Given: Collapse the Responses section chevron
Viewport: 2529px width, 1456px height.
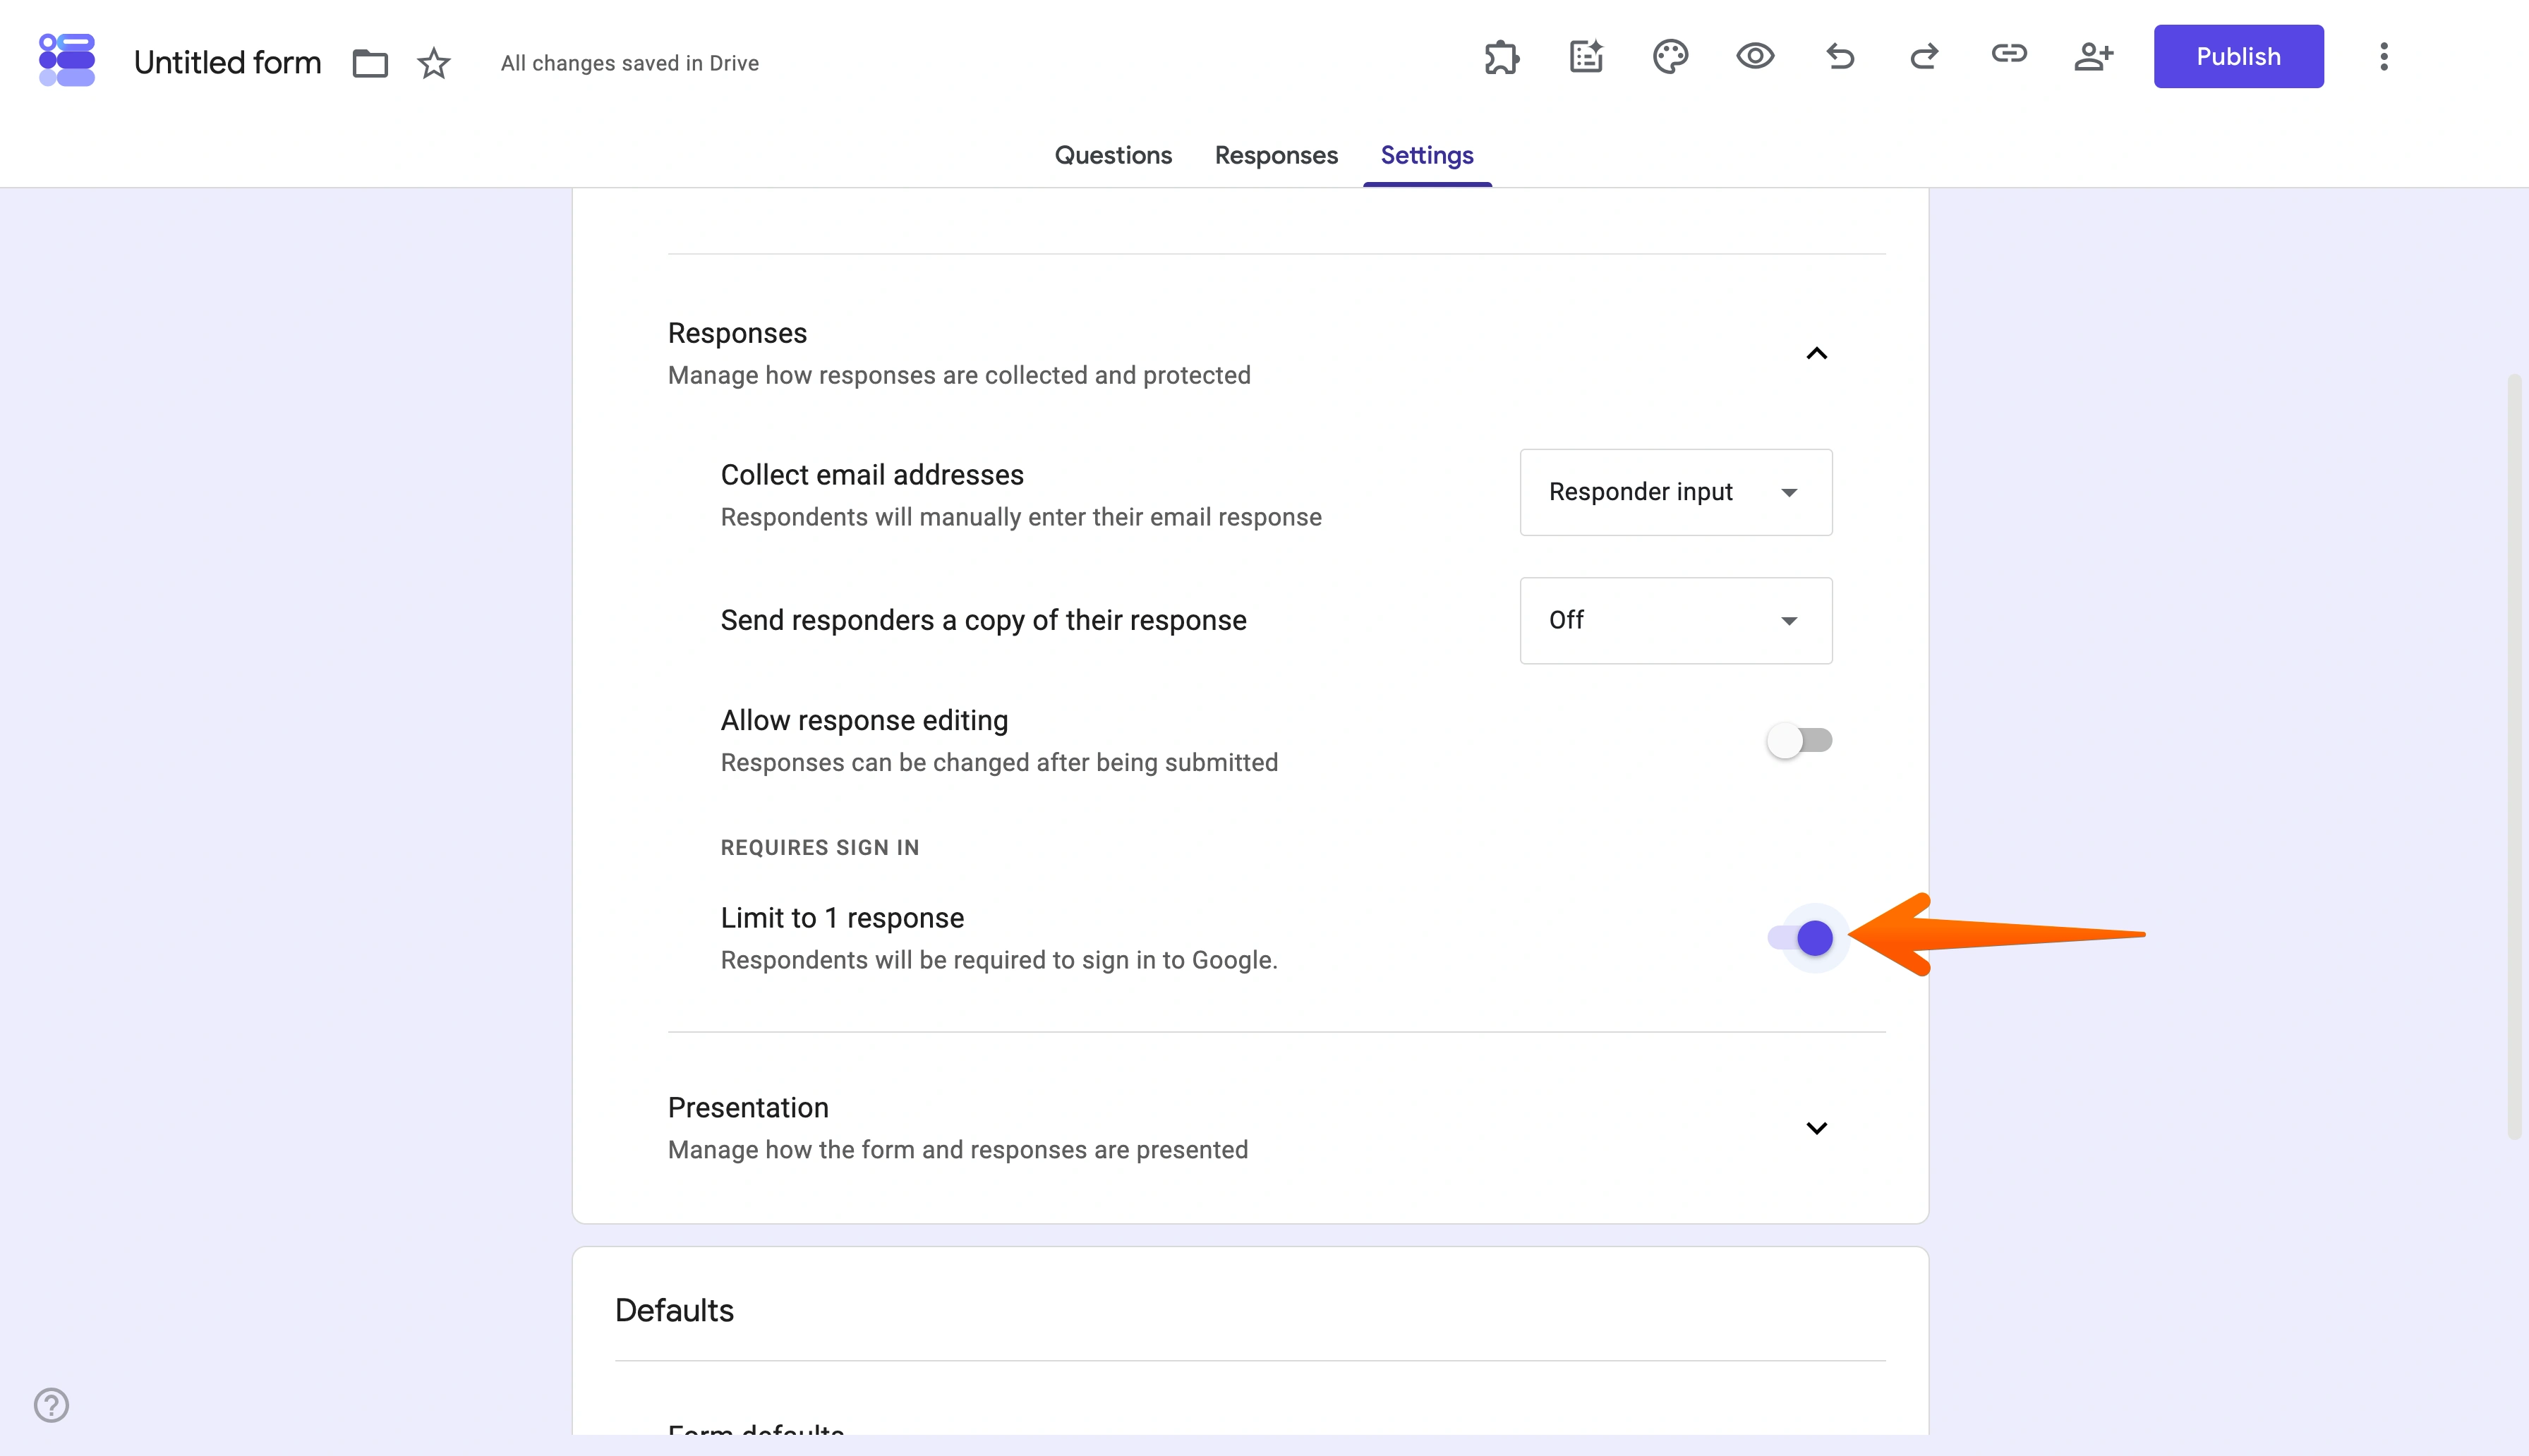Looking at the screenshot, I should 1817,354.
